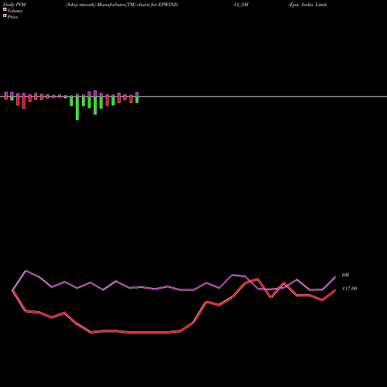The width and height of the screenshot is (387, 387).
Task: Click the tallest green bar in histogram
Action: click(77, 108)
